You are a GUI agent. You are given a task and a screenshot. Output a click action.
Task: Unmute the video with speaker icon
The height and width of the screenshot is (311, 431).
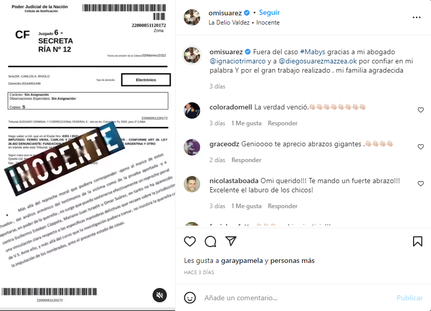160,295
